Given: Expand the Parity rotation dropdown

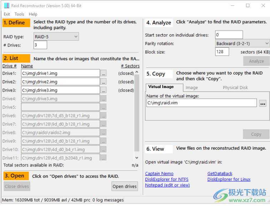Looking at the screenshot, I should point(242,43).
